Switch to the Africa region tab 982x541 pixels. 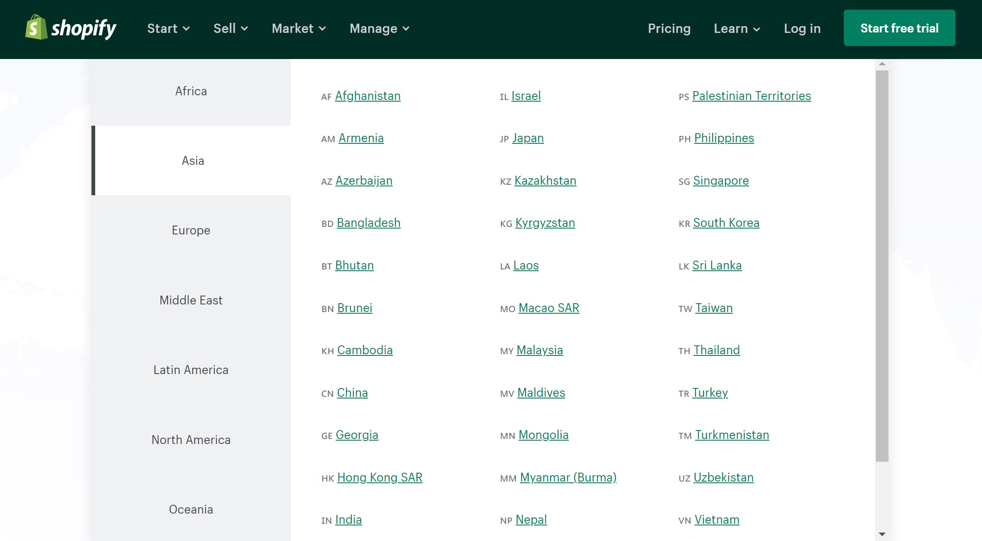[191, 92]
